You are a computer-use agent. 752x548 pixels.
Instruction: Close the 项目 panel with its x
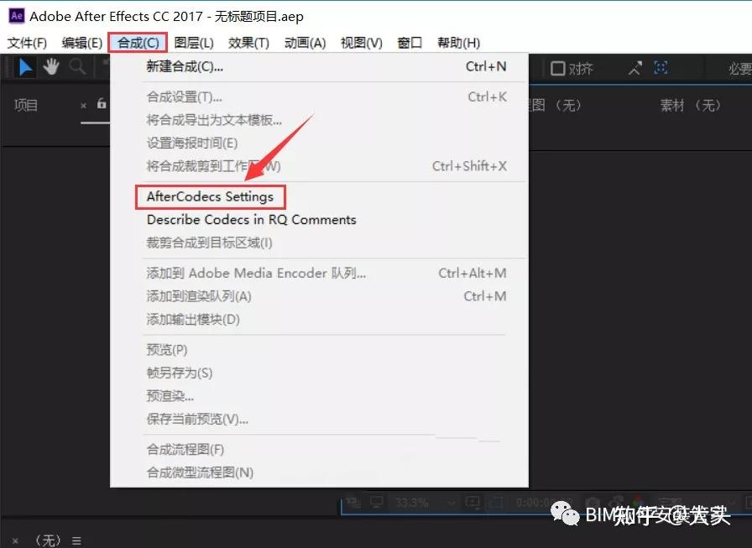[83, 106]
